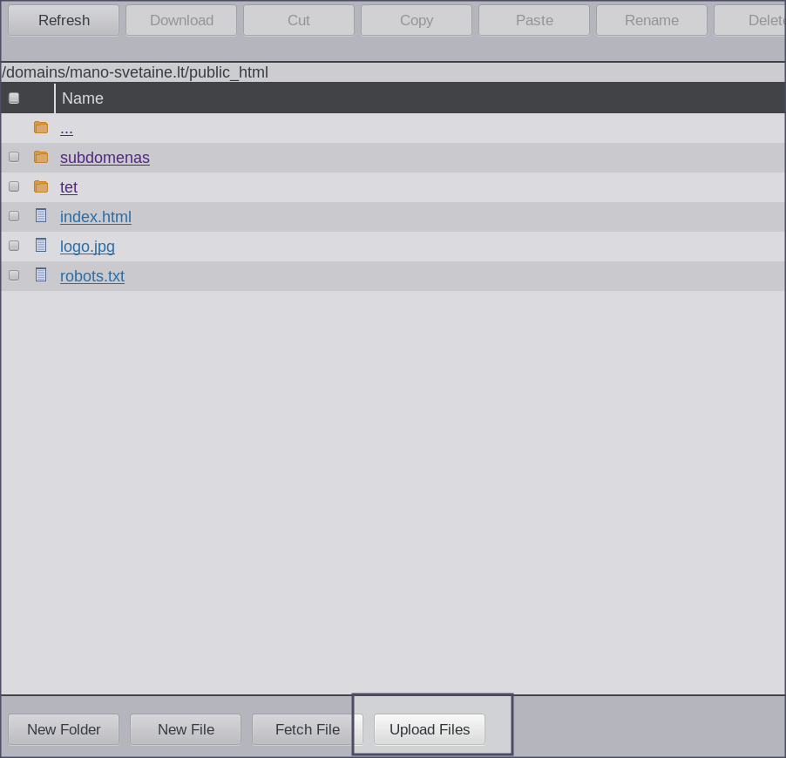Click the file icon beside index.html
The image size is (786, 758).
click(x=41, y=216)
